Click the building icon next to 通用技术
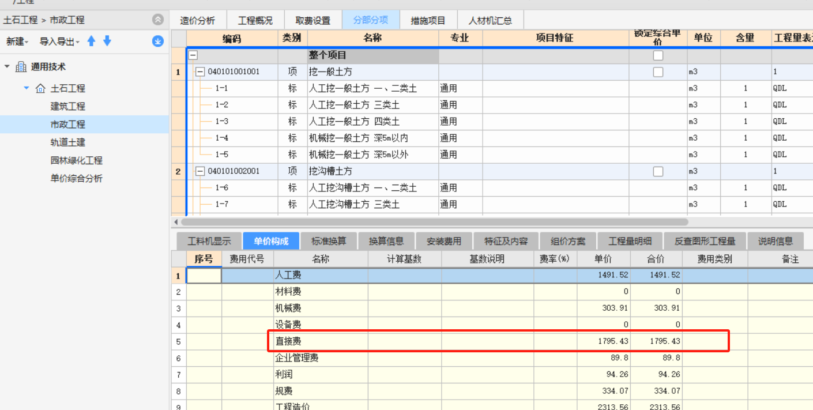 click(x=21, y=67)
